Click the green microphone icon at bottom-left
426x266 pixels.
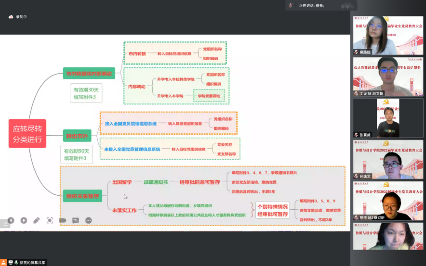click(16, 262)
